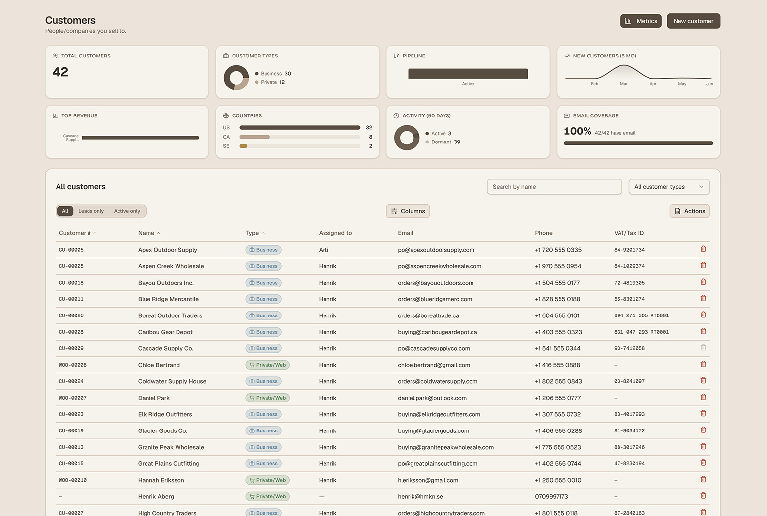Click the activity donut chart
The height and width of the screenshot is (516, 767).
(407, 138)
